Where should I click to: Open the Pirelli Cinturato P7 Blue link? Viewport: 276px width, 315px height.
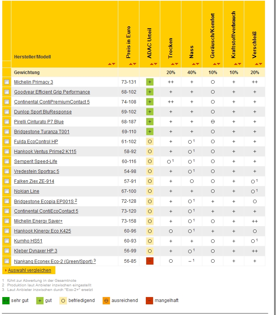(x=39, y=122)
